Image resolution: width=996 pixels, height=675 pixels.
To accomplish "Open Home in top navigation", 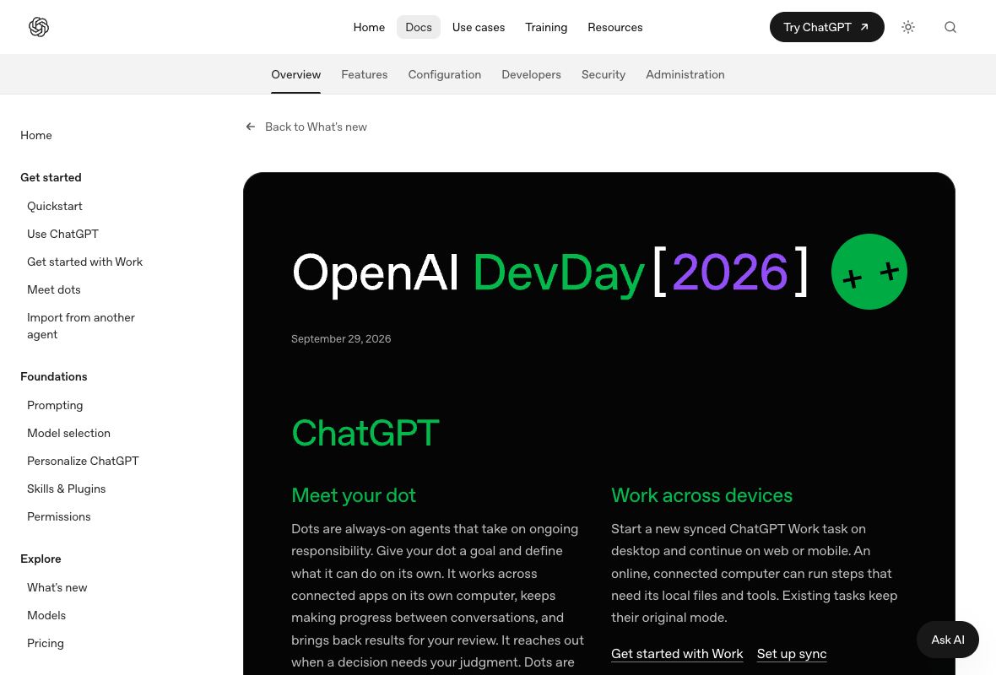I will click(369, 27).
